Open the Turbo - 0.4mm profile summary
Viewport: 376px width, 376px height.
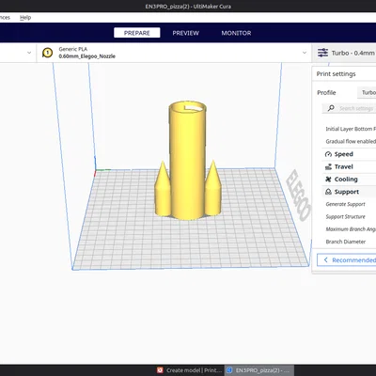tap(344, 53)
